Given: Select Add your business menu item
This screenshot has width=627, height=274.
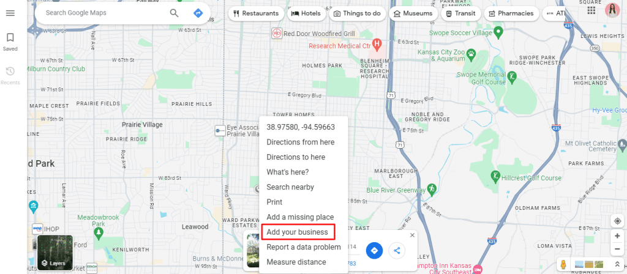Looking at the screenshot, I should (297, 232).
